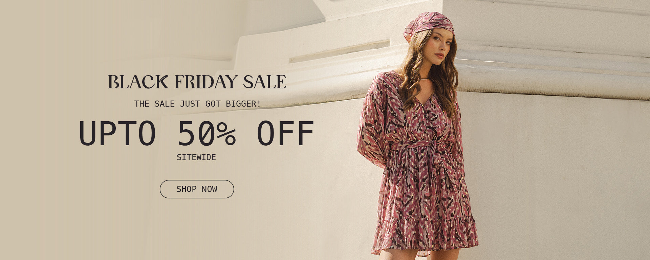Click 'THE SALE JUST GOT BIGGER!' tagline
This screenshot has width=650, height=260.
point(197,104)
